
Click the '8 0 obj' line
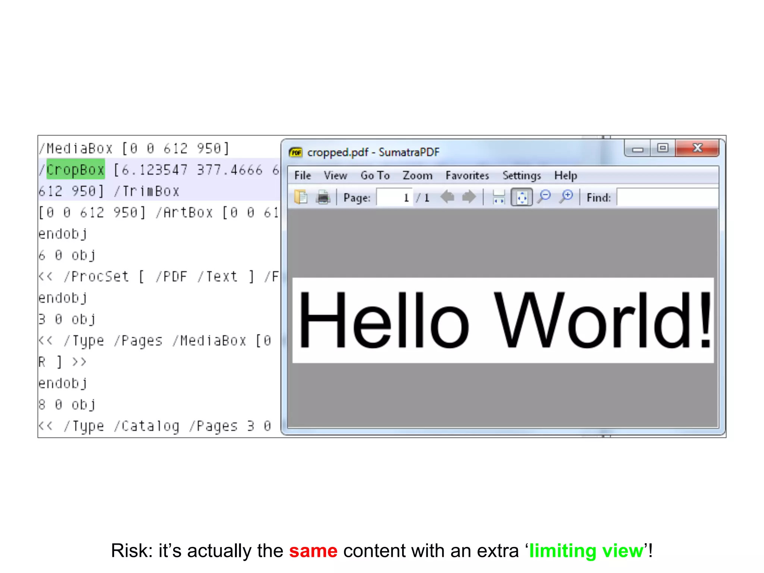coord(67,404)
